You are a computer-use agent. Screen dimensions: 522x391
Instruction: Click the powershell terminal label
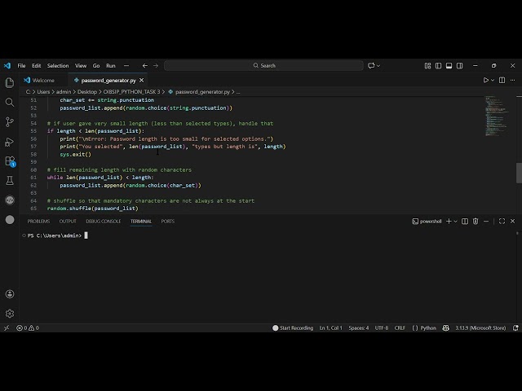(x=427, y=221)
